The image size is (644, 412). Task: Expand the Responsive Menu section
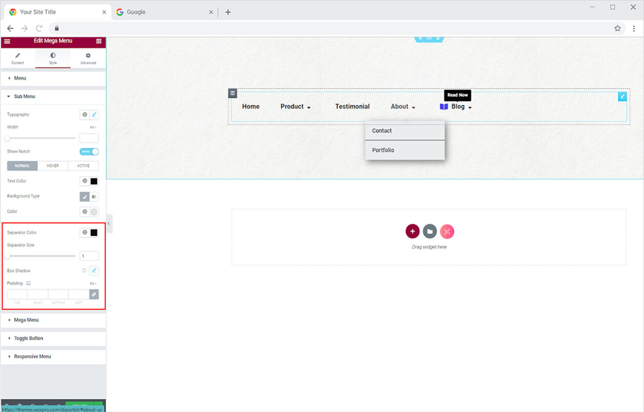(x=32, y=357)
